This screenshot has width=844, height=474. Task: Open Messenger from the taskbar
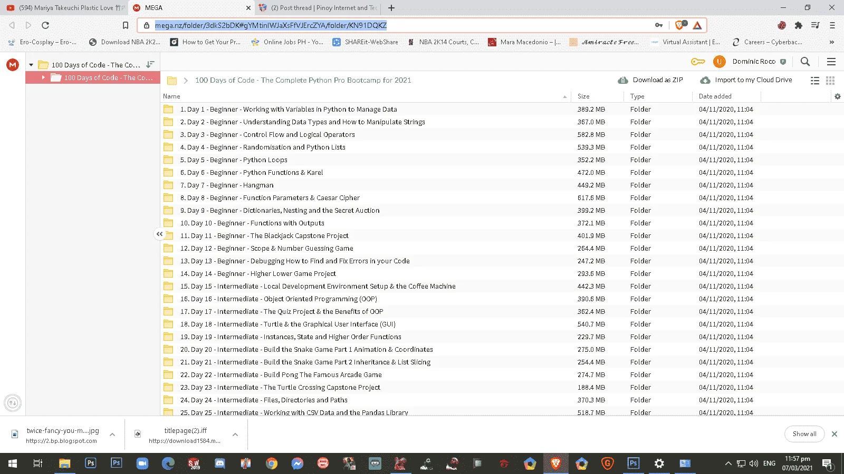click(x=298, y=463)
